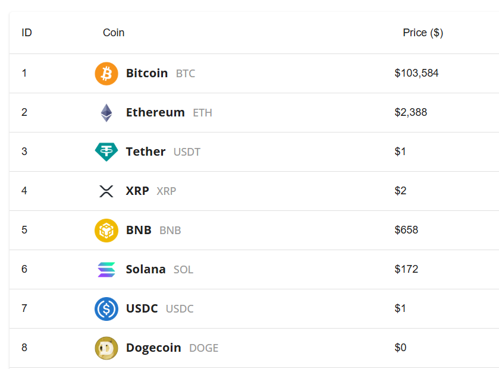Click the SOL ticker symbol text
This screenshot has height=369, width=499.
[183, 269]
